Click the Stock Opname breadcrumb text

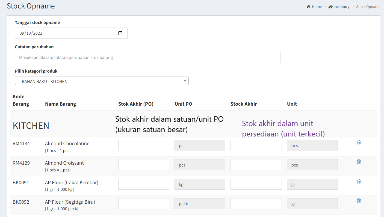368,7
